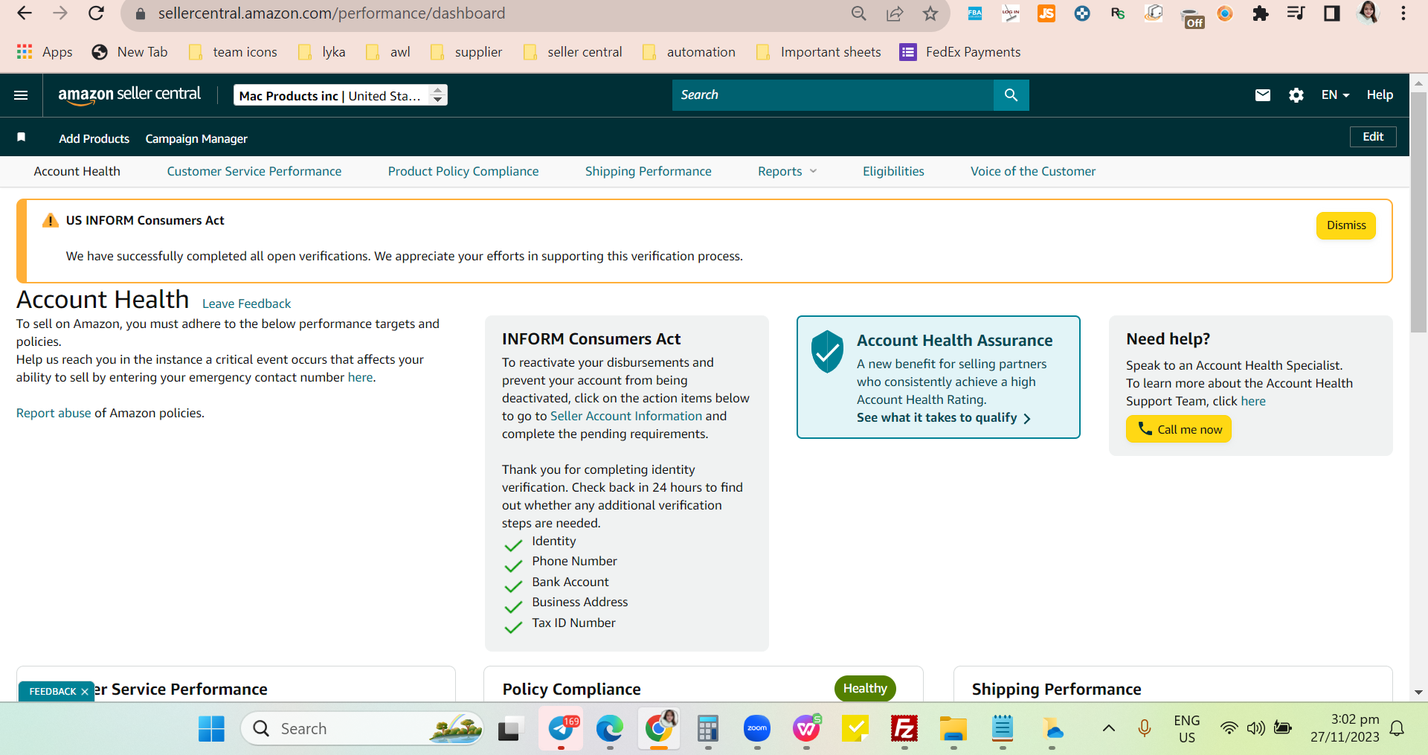Image resolution: width=1428 pixels, height=755 pixels.
Task: Open the Eligibilities tab
Action: pos(893,171)
